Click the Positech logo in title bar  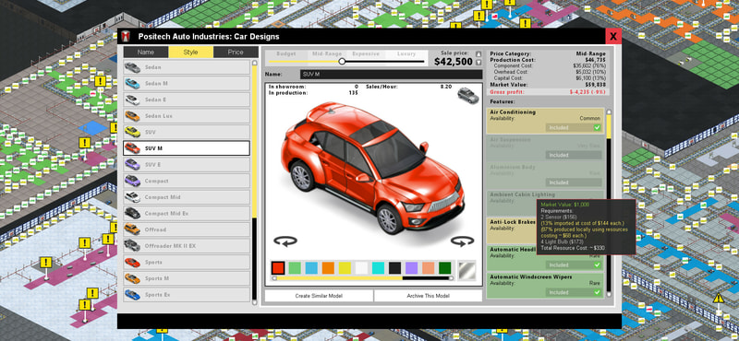(x=126, y=36)
